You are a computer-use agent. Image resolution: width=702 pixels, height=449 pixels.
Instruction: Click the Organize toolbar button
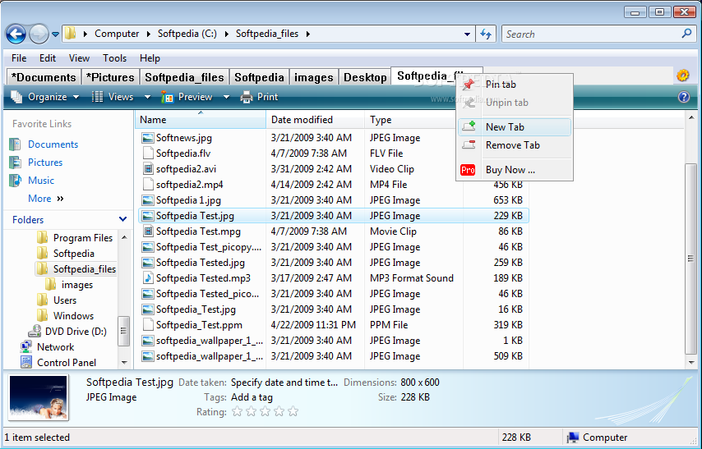pyautogui.click(x=44, y=97)
